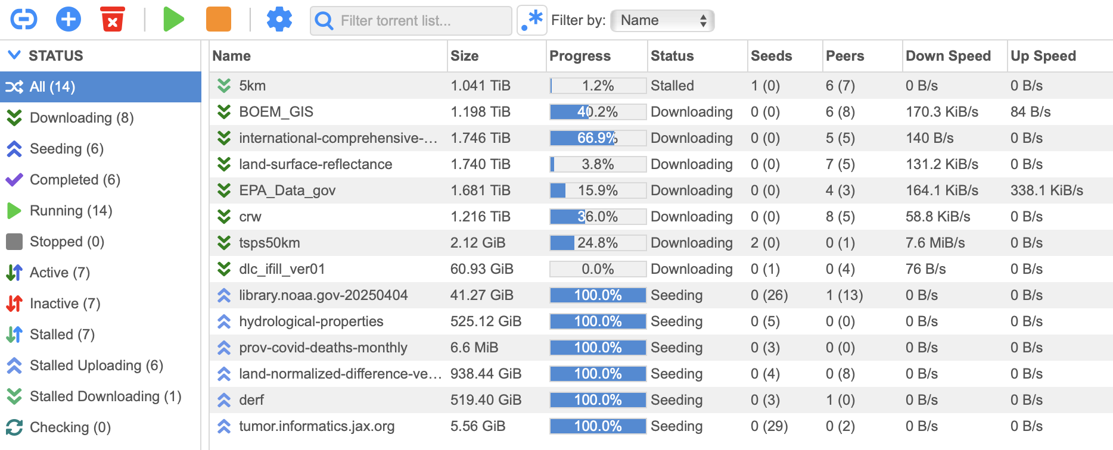Select the Seeding (6) filter
Image resolution: width=1113 pixels, height=450 pixels.
(101, 149)
